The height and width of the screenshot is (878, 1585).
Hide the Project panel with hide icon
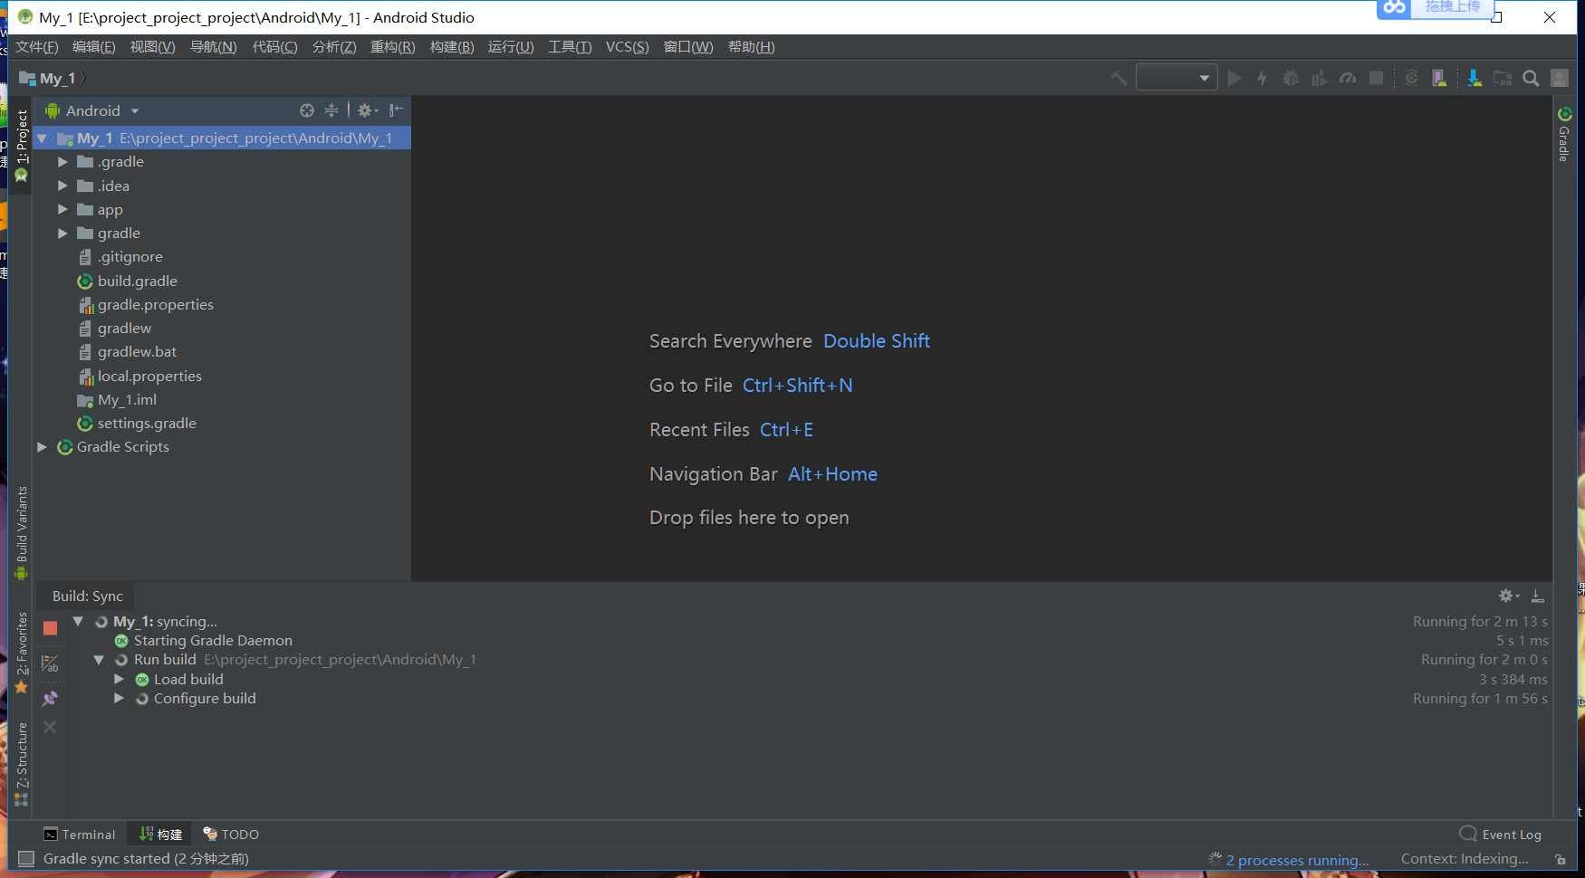coord(396,110)
